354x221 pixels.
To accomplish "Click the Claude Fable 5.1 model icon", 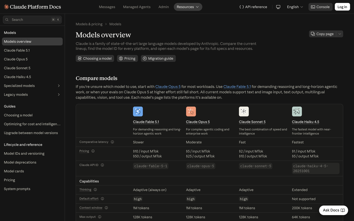I will pyautogui.click(x=138, y=111).
